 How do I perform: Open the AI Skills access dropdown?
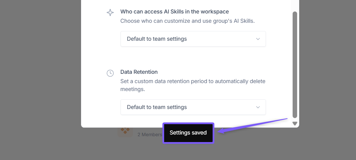click(193, 39)
